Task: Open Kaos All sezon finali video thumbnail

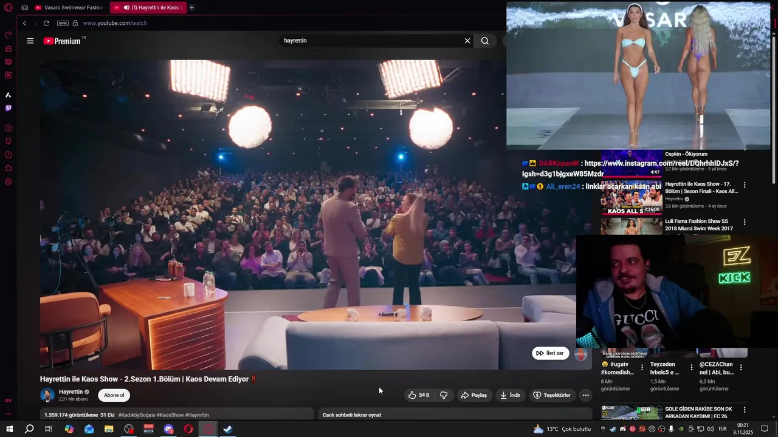Action: 631,197
